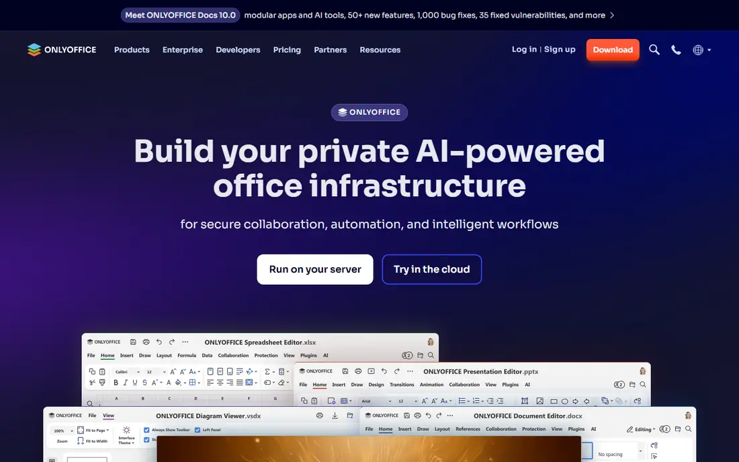Viewport: 739px width, 462px height.
Task: Open the Enterprise menu
Action: [182, 50]
